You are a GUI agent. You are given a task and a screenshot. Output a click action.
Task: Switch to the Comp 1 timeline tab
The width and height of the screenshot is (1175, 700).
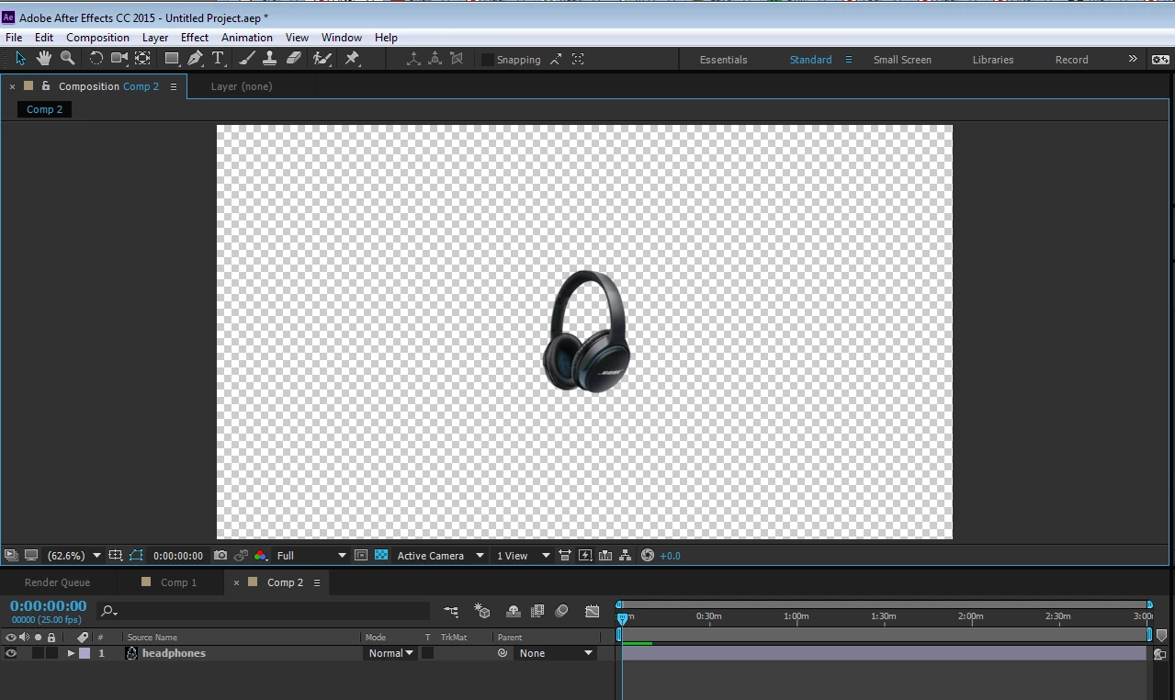(x=178, y=582)
